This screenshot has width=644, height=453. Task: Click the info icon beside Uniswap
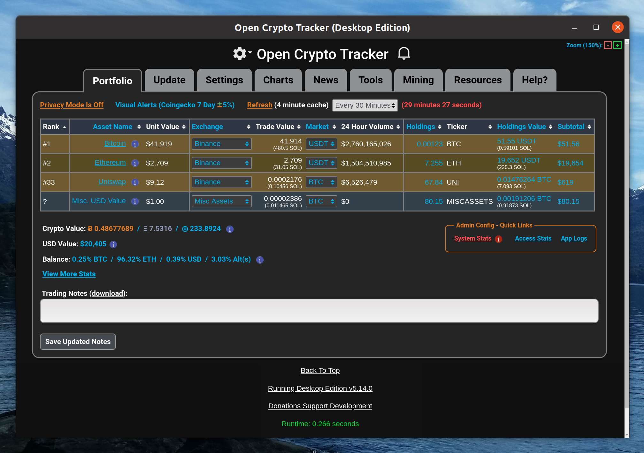pos(135,182)
